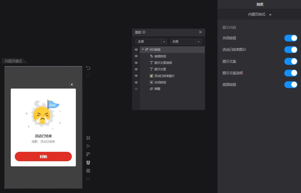The image size is (301, 193).
Task: Click the X close button above popup card
Action: pyautogui.click(x=72, y=85)
